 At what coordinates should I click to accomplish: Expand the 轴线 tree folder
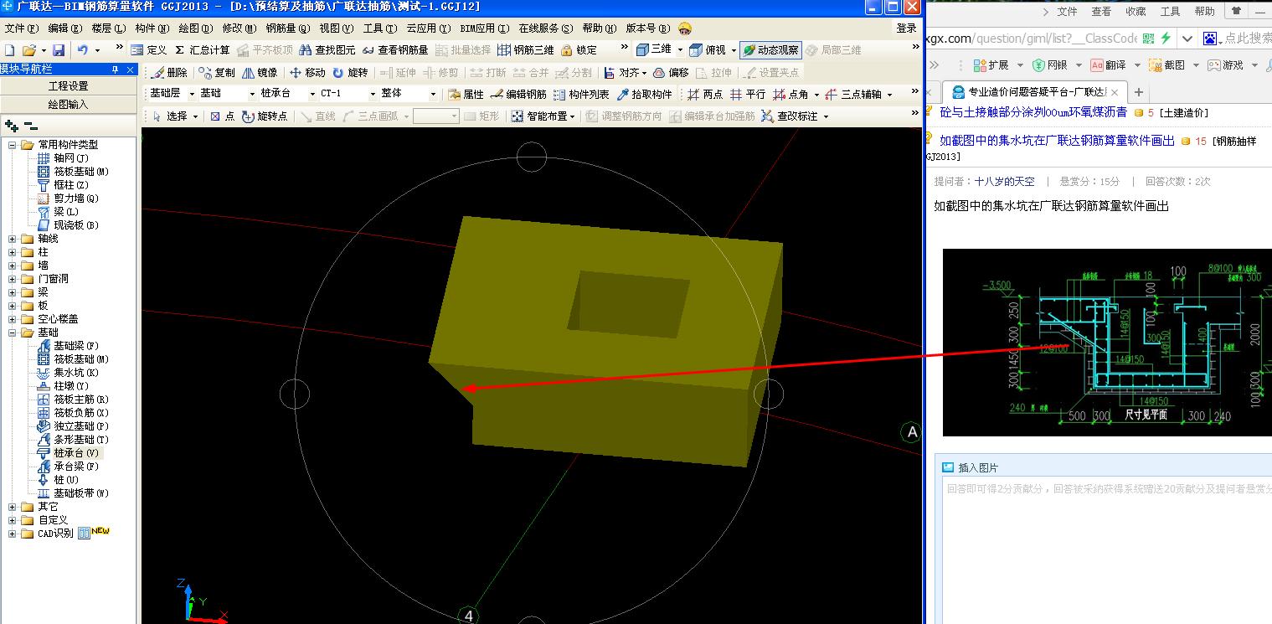coord(13,239)
